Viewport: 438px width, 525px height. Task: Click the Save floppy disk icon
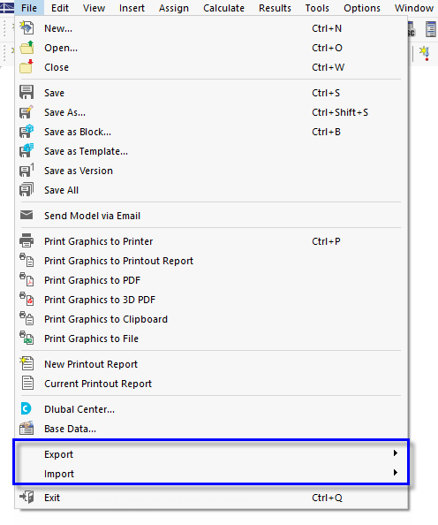coord(26,93)
